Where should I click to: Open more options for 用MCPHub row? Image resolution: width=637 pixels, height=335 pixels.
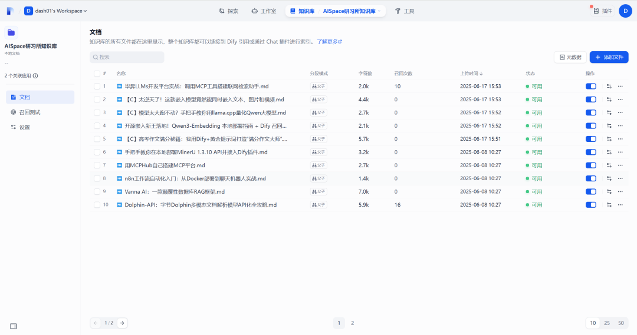point(620,165)
